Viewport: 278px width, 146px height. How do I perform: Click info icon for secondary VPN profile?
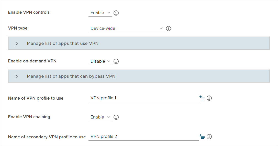[x=209, y=137]
